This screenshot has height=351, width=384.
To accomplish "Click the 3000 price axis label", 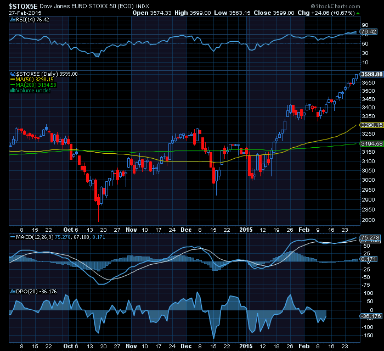I will coord(368,180).
